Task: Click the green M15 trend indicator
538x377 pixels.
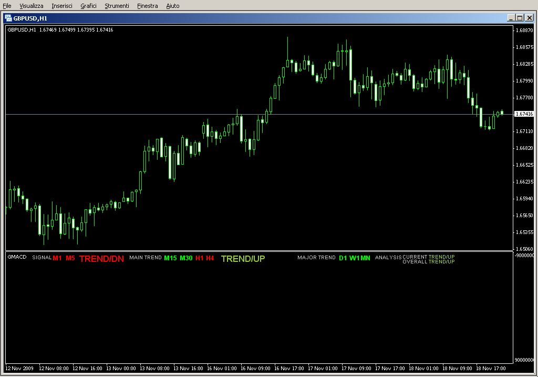Action: pos(170,258)
